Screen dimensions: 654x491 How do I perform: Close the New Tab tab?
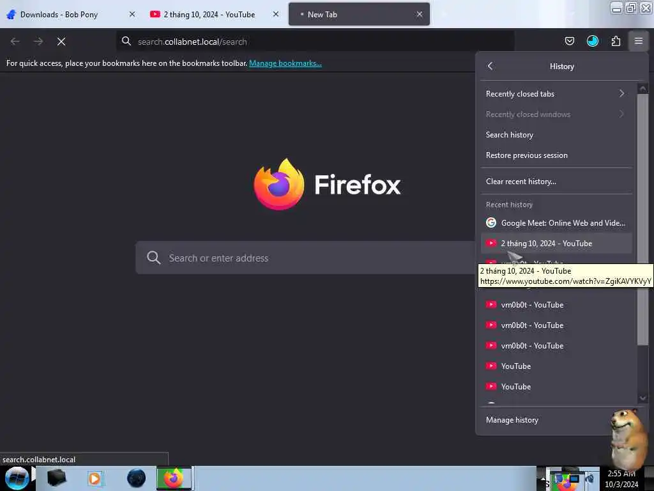point(419,14)
